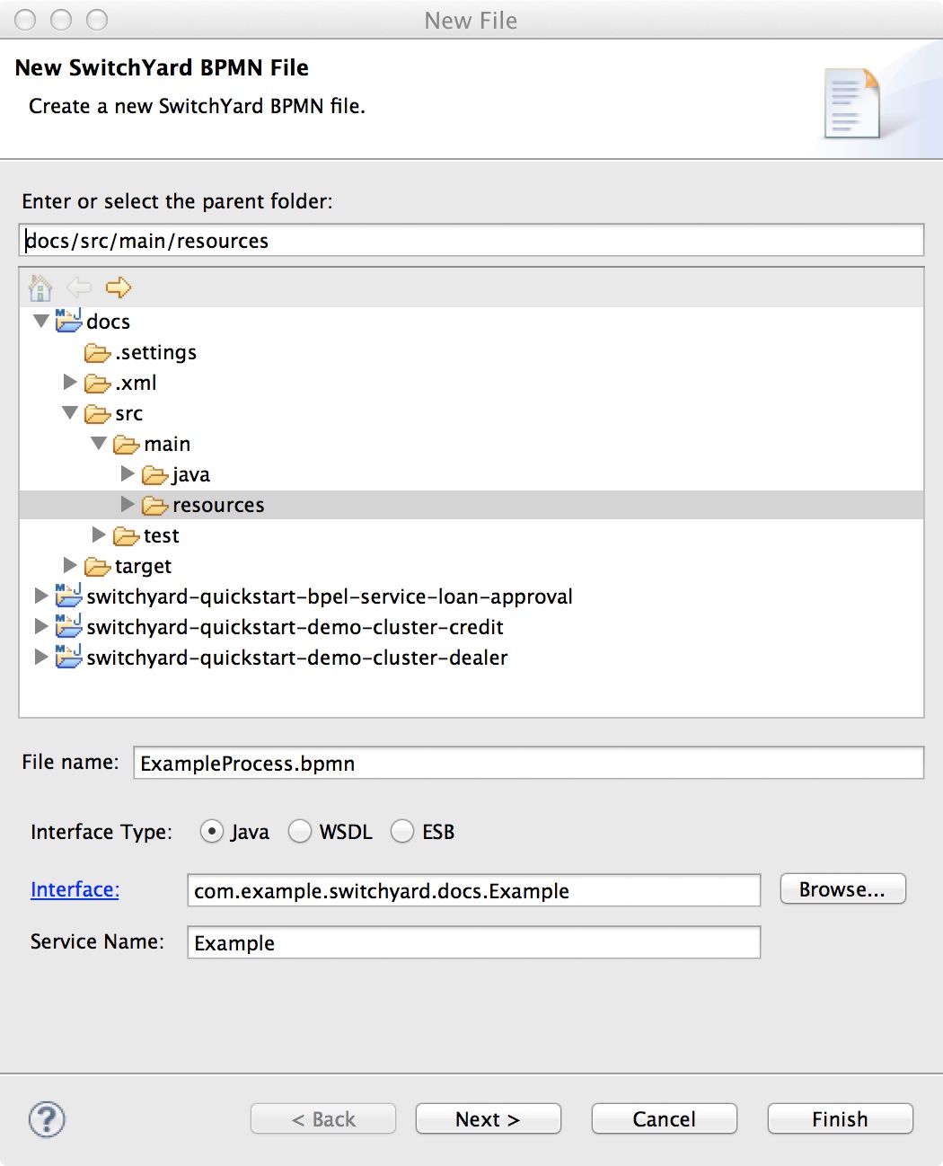Select the .settings folder label
This screenshot has height=1166, width=943.
156,352
